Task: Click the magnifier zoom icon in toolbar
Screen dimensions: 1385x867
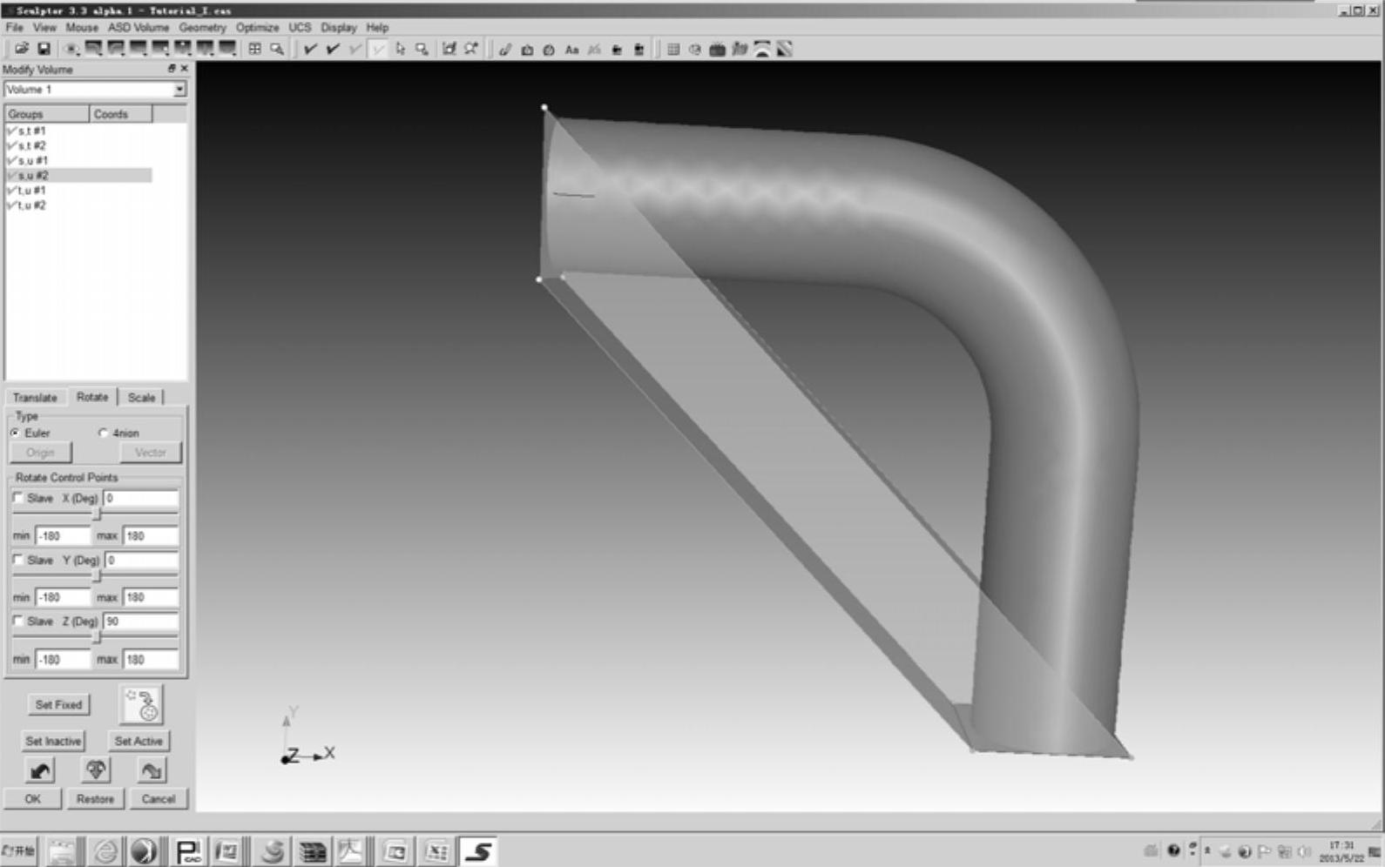Action: pyautogui.click(x=277, y=50)
